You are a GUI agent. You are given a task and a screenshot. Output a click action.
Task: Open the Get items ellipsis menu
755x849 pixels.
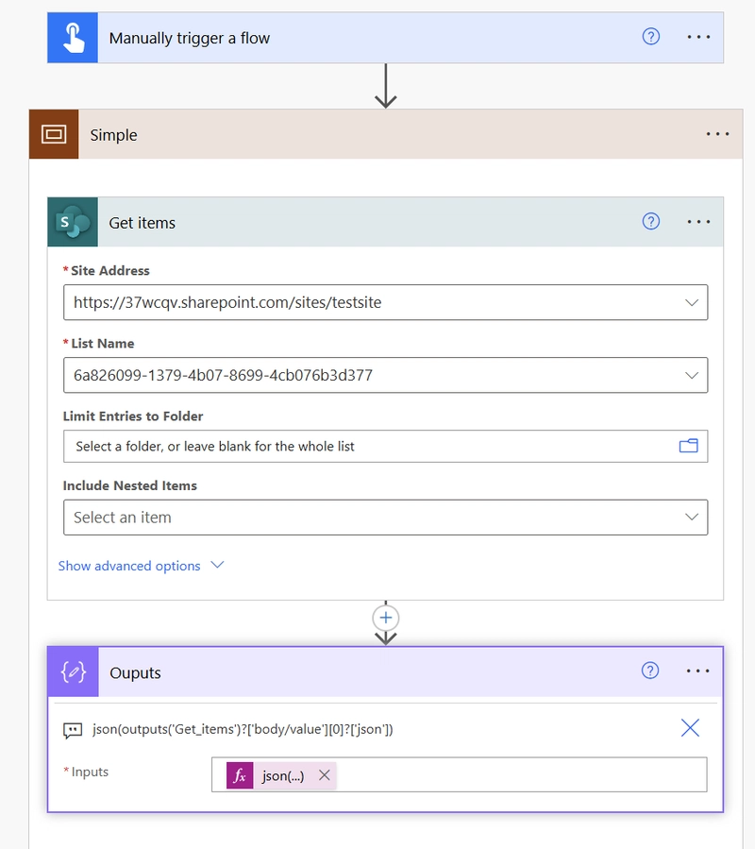[698, 221]
